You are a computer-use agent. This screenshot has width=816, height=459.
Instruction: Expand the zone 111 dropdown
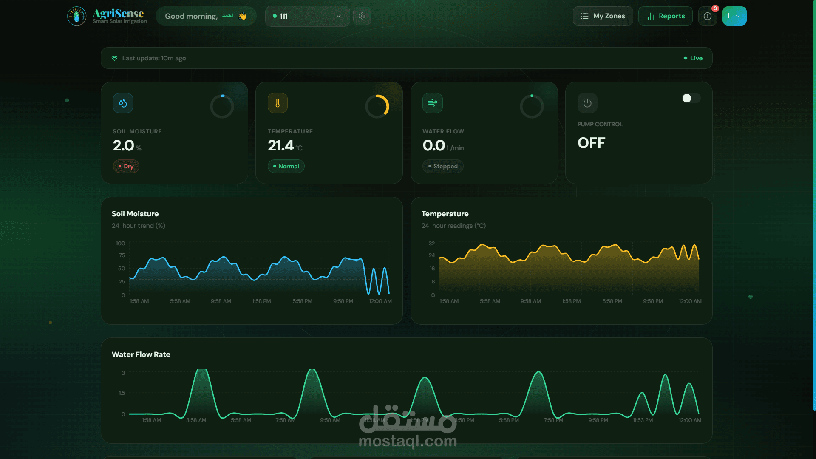307,16
